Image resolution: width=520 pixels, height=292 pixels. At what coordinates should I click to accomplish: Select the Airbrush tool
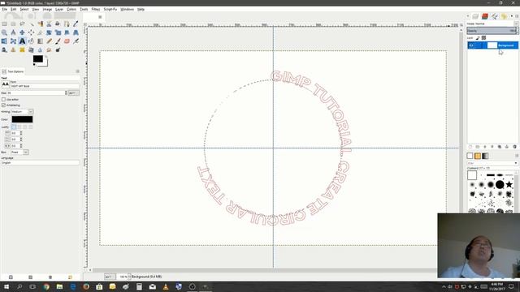(76, 41)
